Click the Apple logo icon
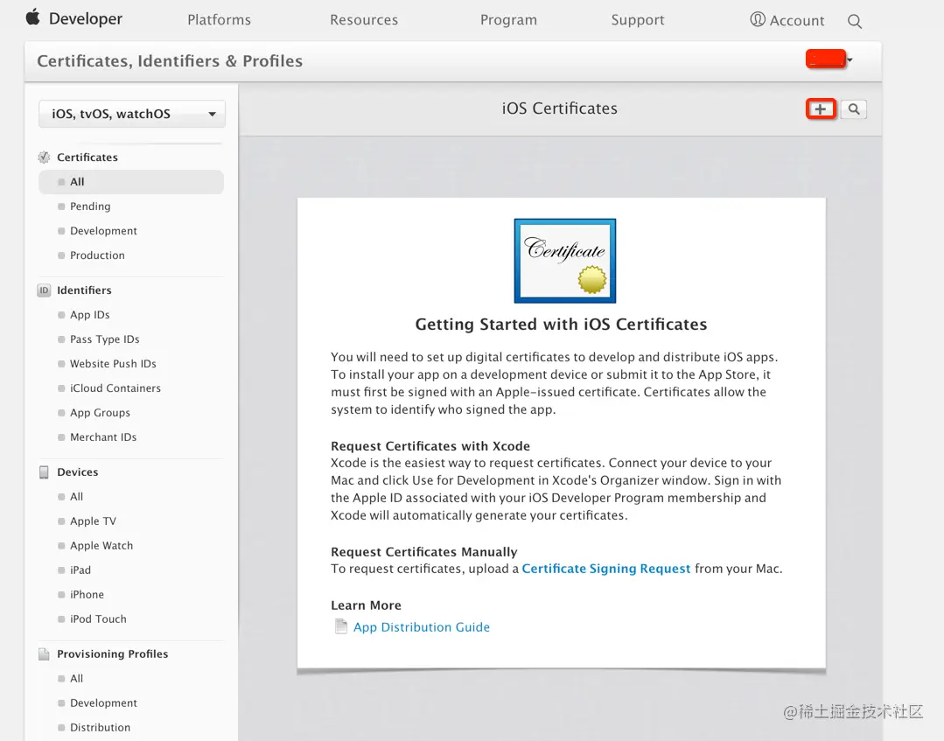This screenshot has width=944, height=741. (x=33, y=17)
